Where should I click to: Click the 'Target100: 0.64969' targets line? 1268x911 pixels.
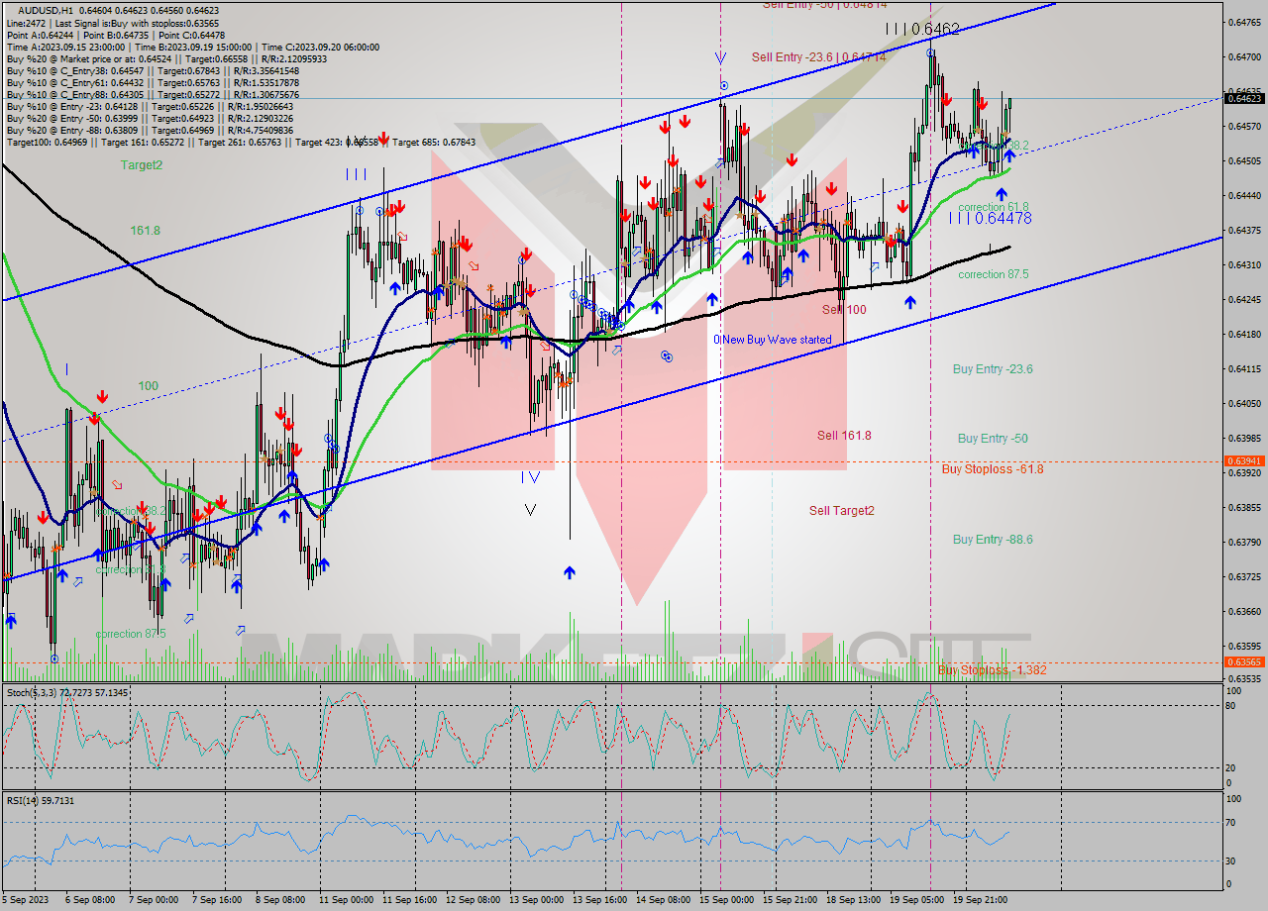point(241,143)
